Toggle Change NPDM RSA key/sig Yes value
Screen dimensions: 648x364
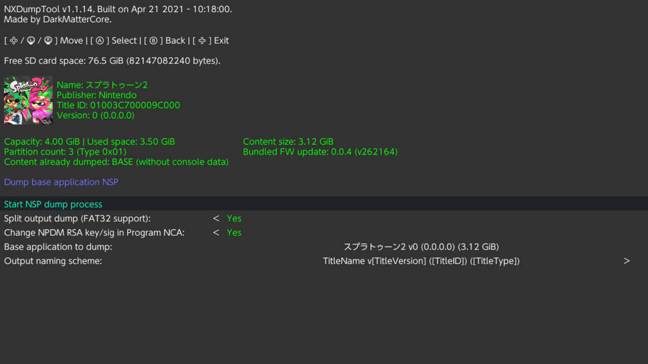pyautogui.click(x=234, y=232)
